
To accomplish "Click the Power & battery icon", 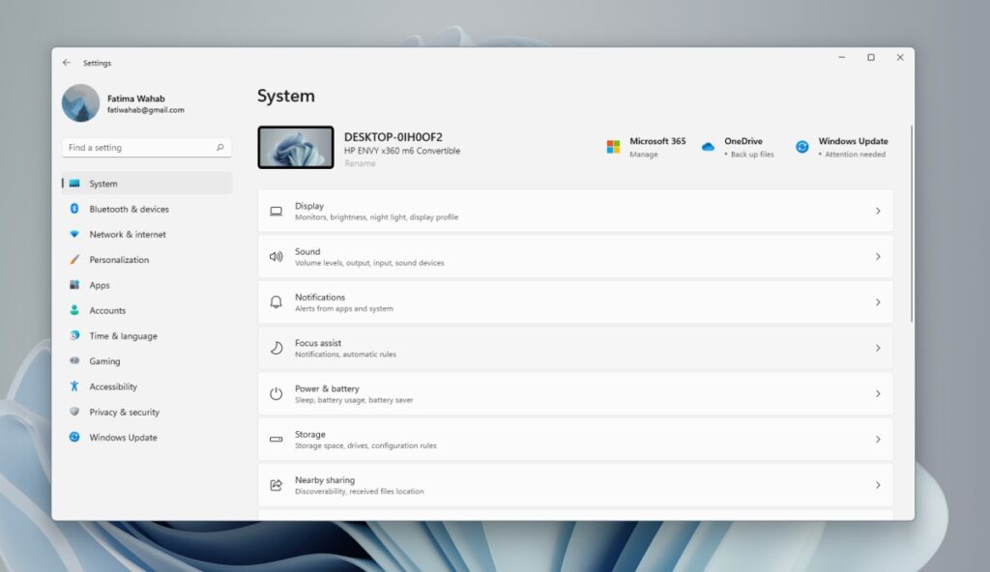I will point(276,393).
